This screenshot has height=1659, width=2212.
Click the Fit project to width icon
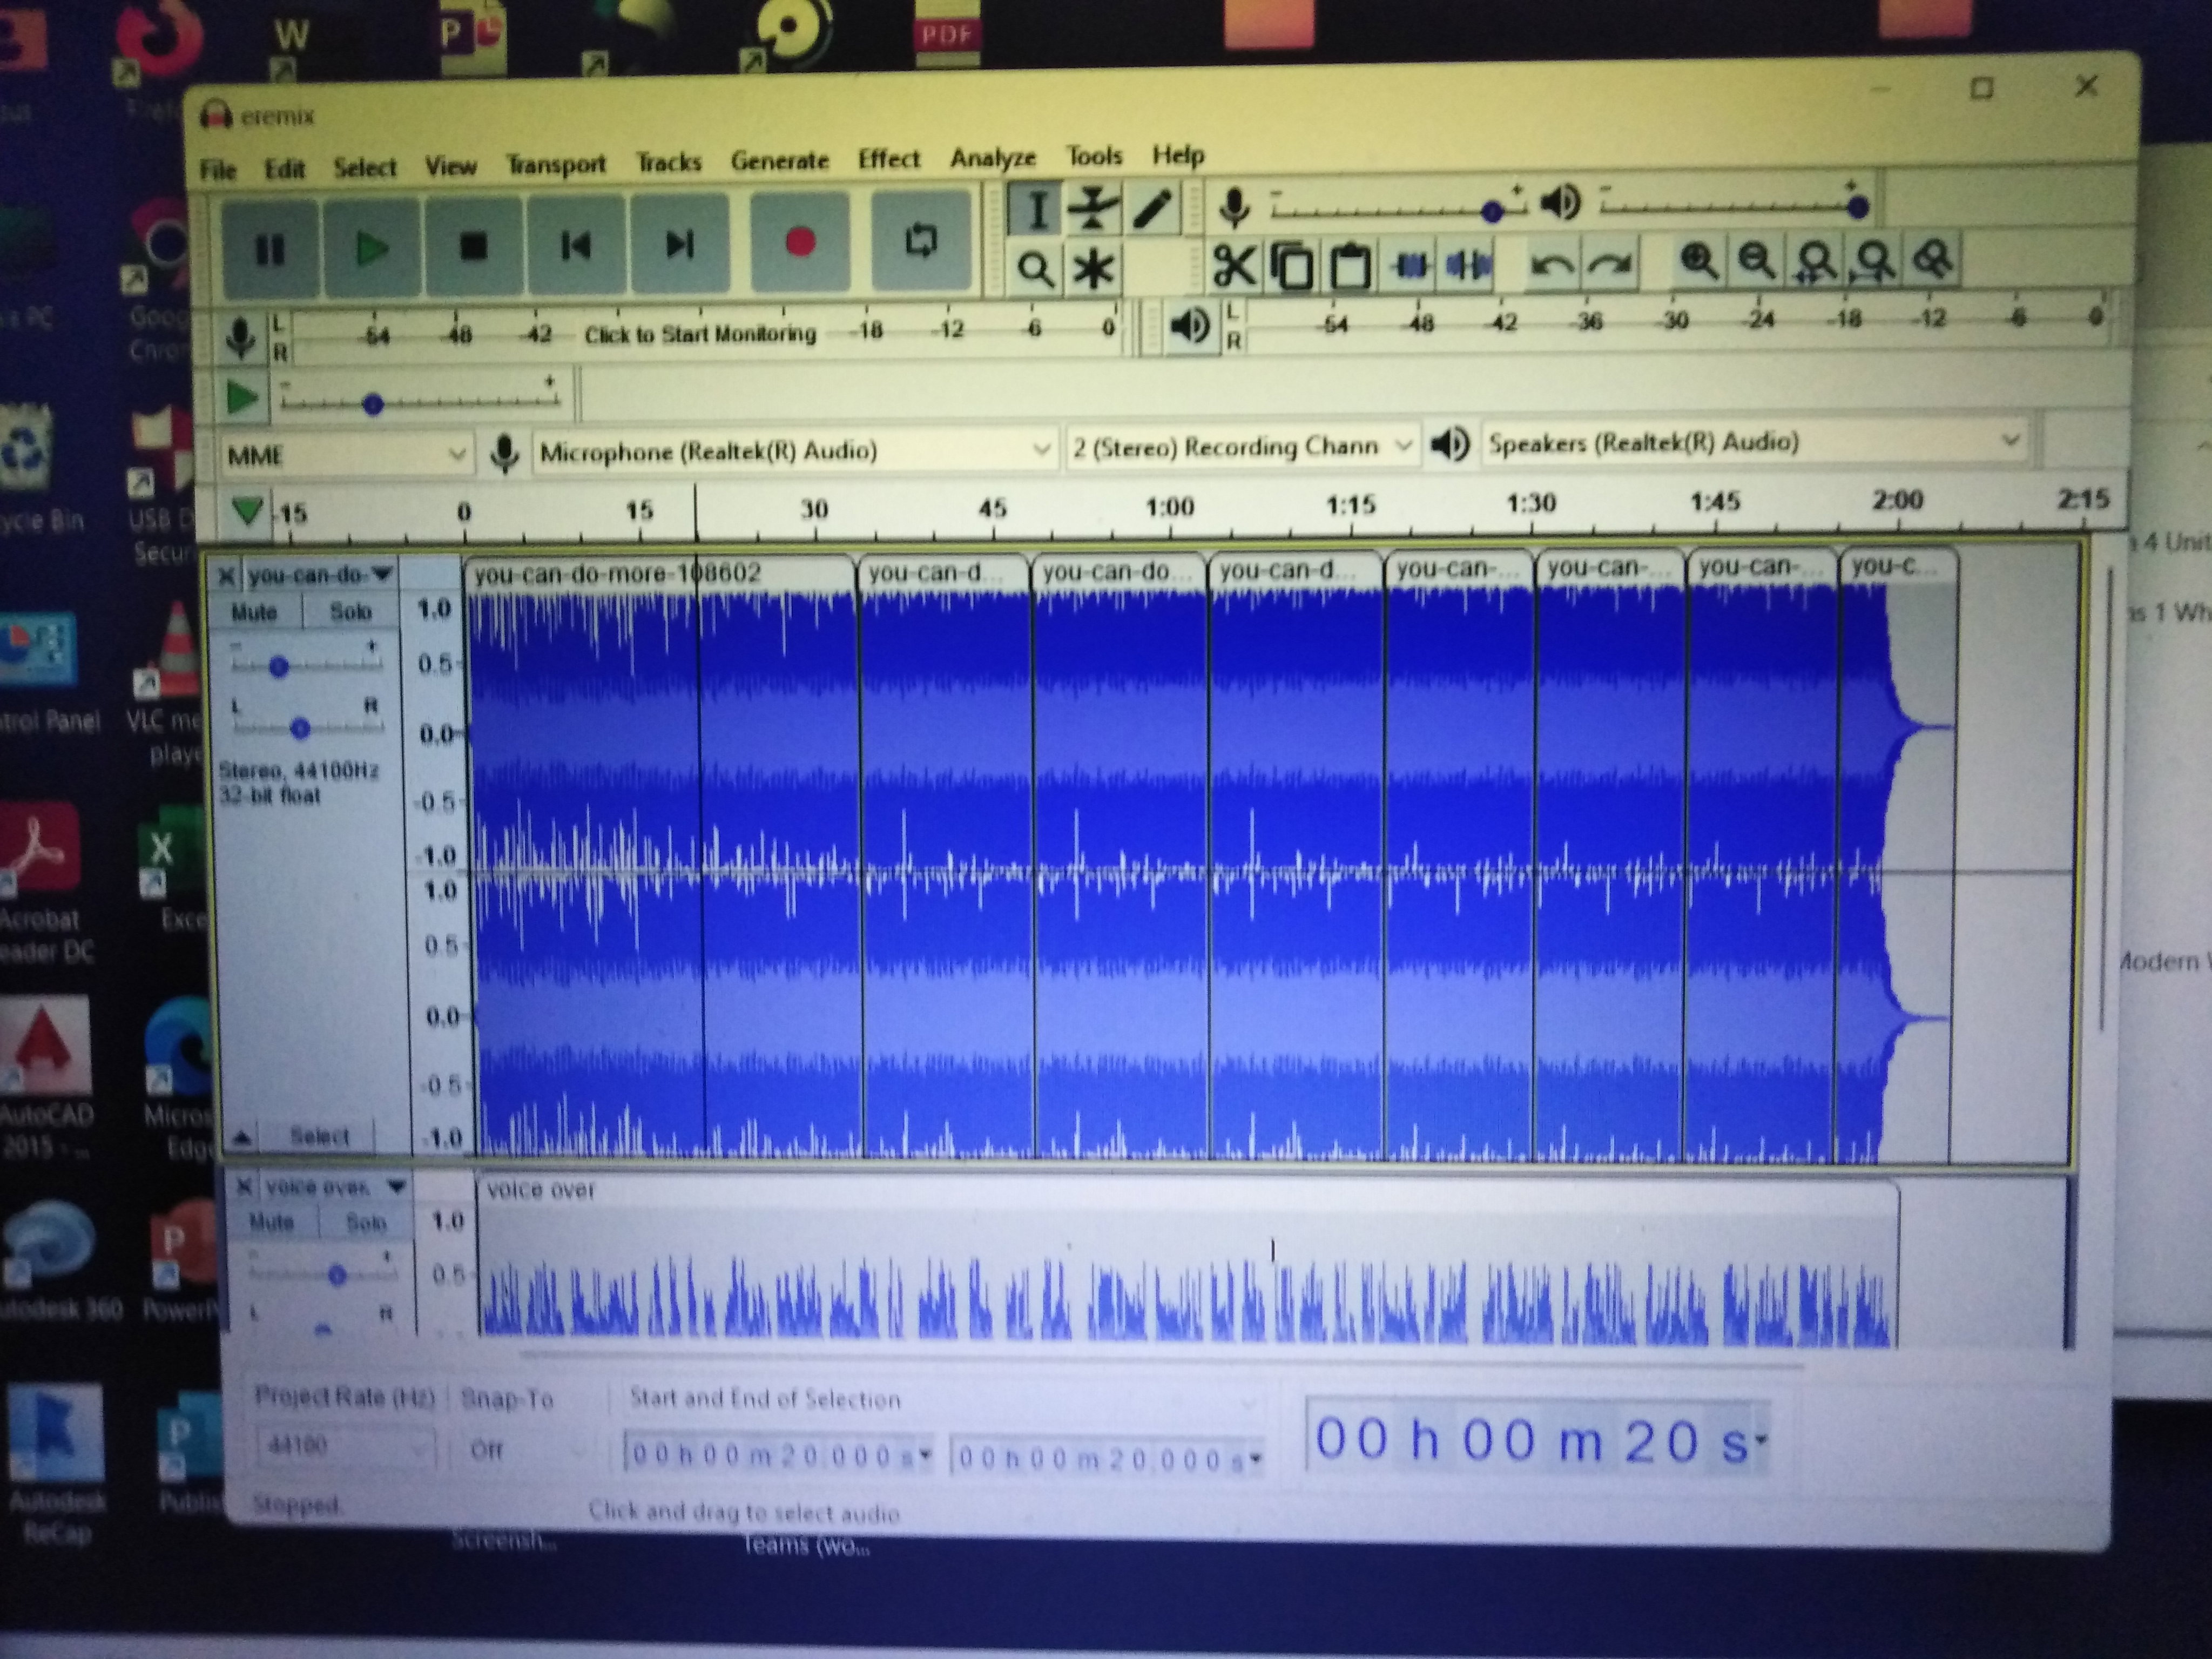[x=1874, y=260]
